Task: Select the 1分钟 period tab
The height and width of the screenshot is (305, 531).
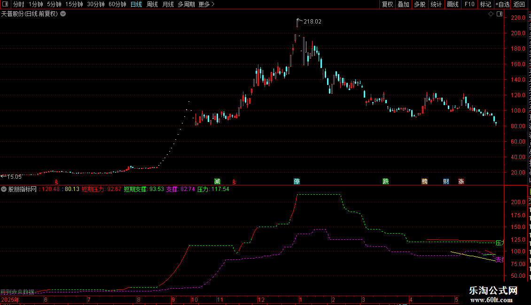Action: click(36, 4)
